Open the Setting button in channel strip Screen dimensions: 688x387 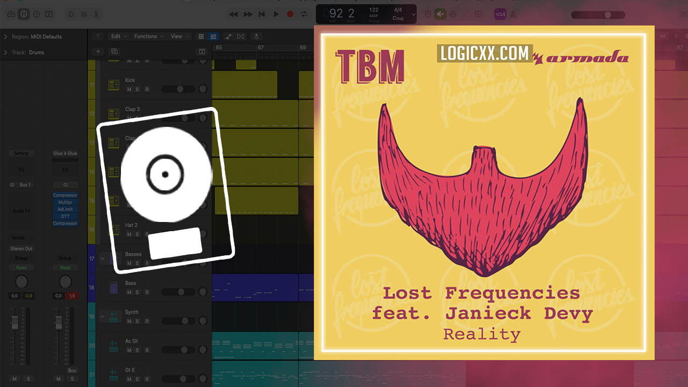21,153
